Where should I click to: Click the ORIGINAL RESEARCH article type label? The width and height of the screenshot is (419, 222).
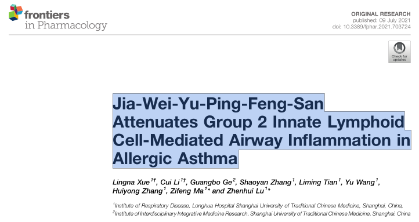[381, 14]
